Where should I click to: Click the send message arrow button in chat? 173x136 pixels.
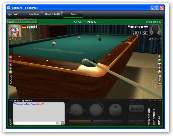(x=63, y=123)
